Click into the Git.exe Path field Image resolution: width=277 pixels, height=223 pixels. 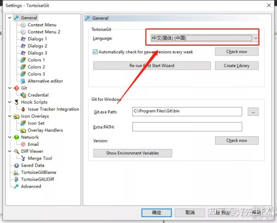pyautogui.click(x=187, y=112)
